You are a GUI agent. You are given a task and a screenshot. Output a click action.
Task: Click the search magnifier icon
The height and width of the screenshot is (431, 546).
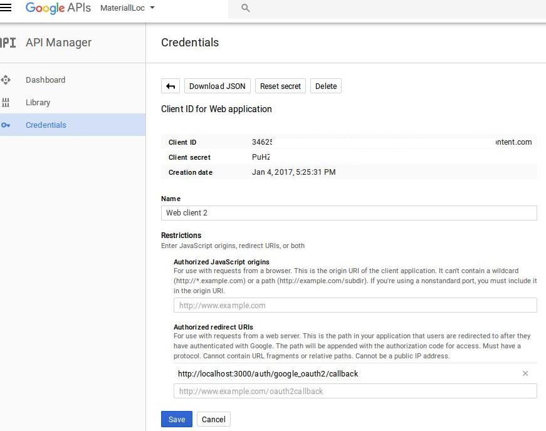[245, 8]
